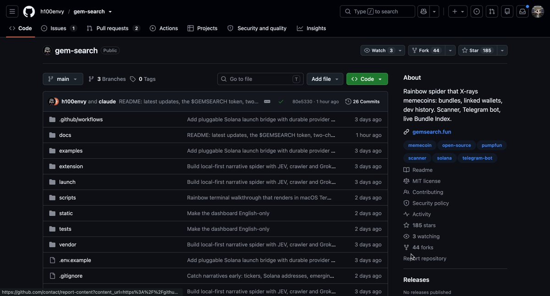Screen dimensions: 550x296
Task: Open the main branch selector dropdown
Action: [x=63, y=79]
